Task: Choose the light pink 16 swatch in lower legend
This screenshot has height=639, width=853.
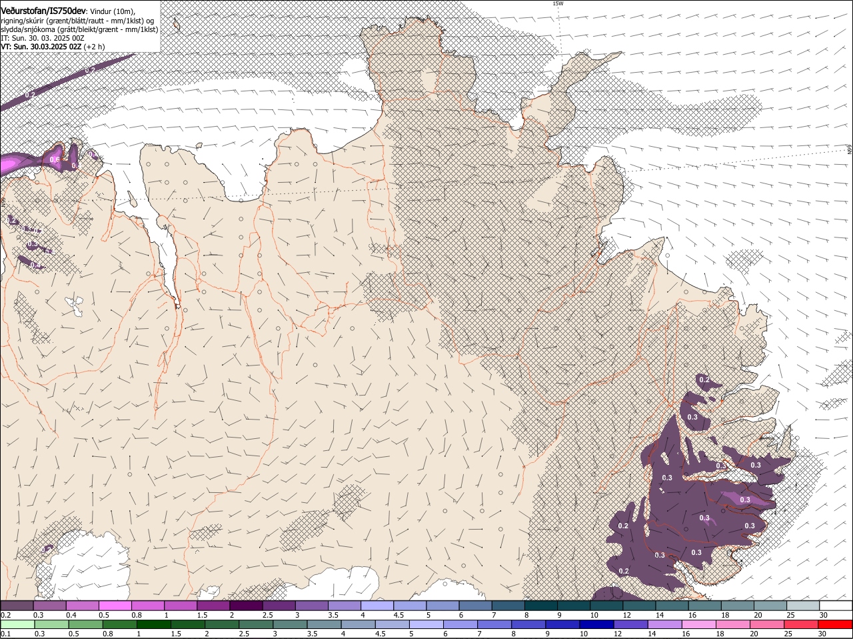Action: tap(698, 624)
